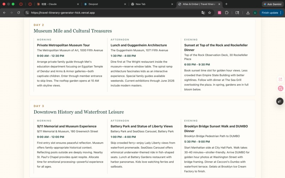This screenshot has height=178, width=285.
Task: Click the Museum Mile and Cultural Treasures heading
Action: click(x=73, y=31)
